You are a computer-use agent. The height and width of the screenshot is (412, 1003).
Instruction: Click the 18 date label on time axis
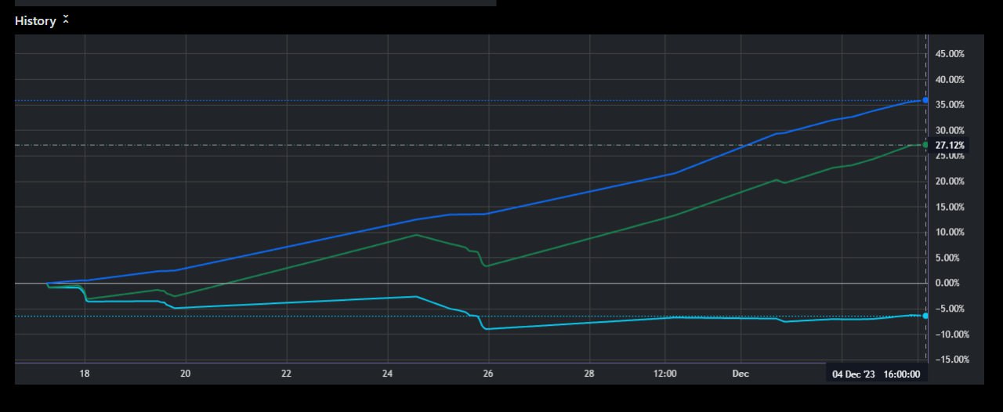[x=85, y=374]
